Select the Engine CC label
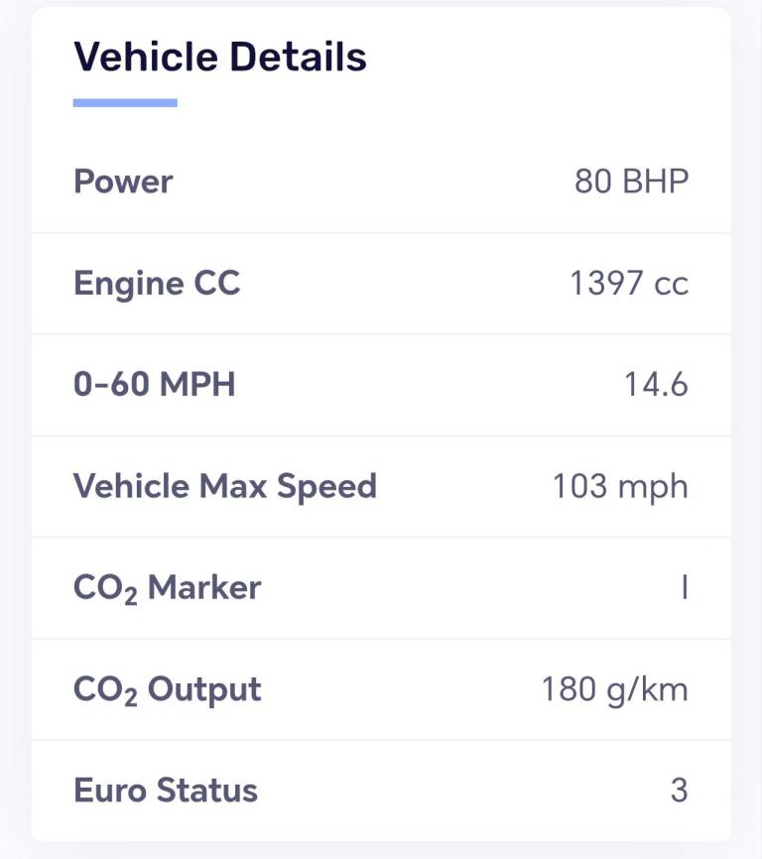 (x=157, y=284)
